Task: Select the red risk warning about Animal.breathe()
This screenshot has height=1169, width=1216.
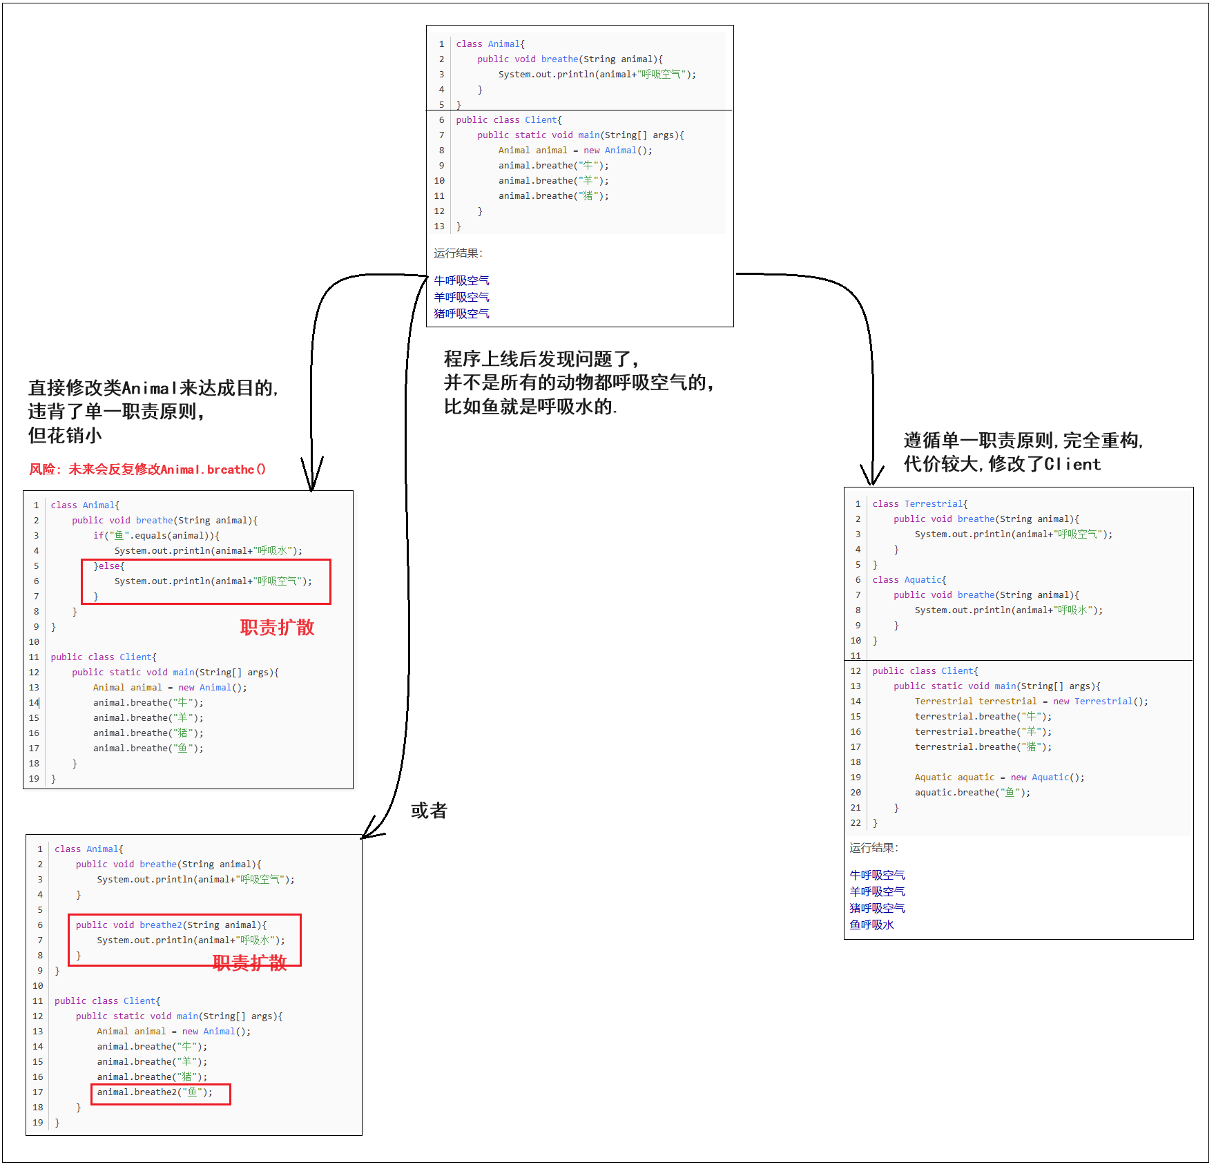Action: coord(147,470)
